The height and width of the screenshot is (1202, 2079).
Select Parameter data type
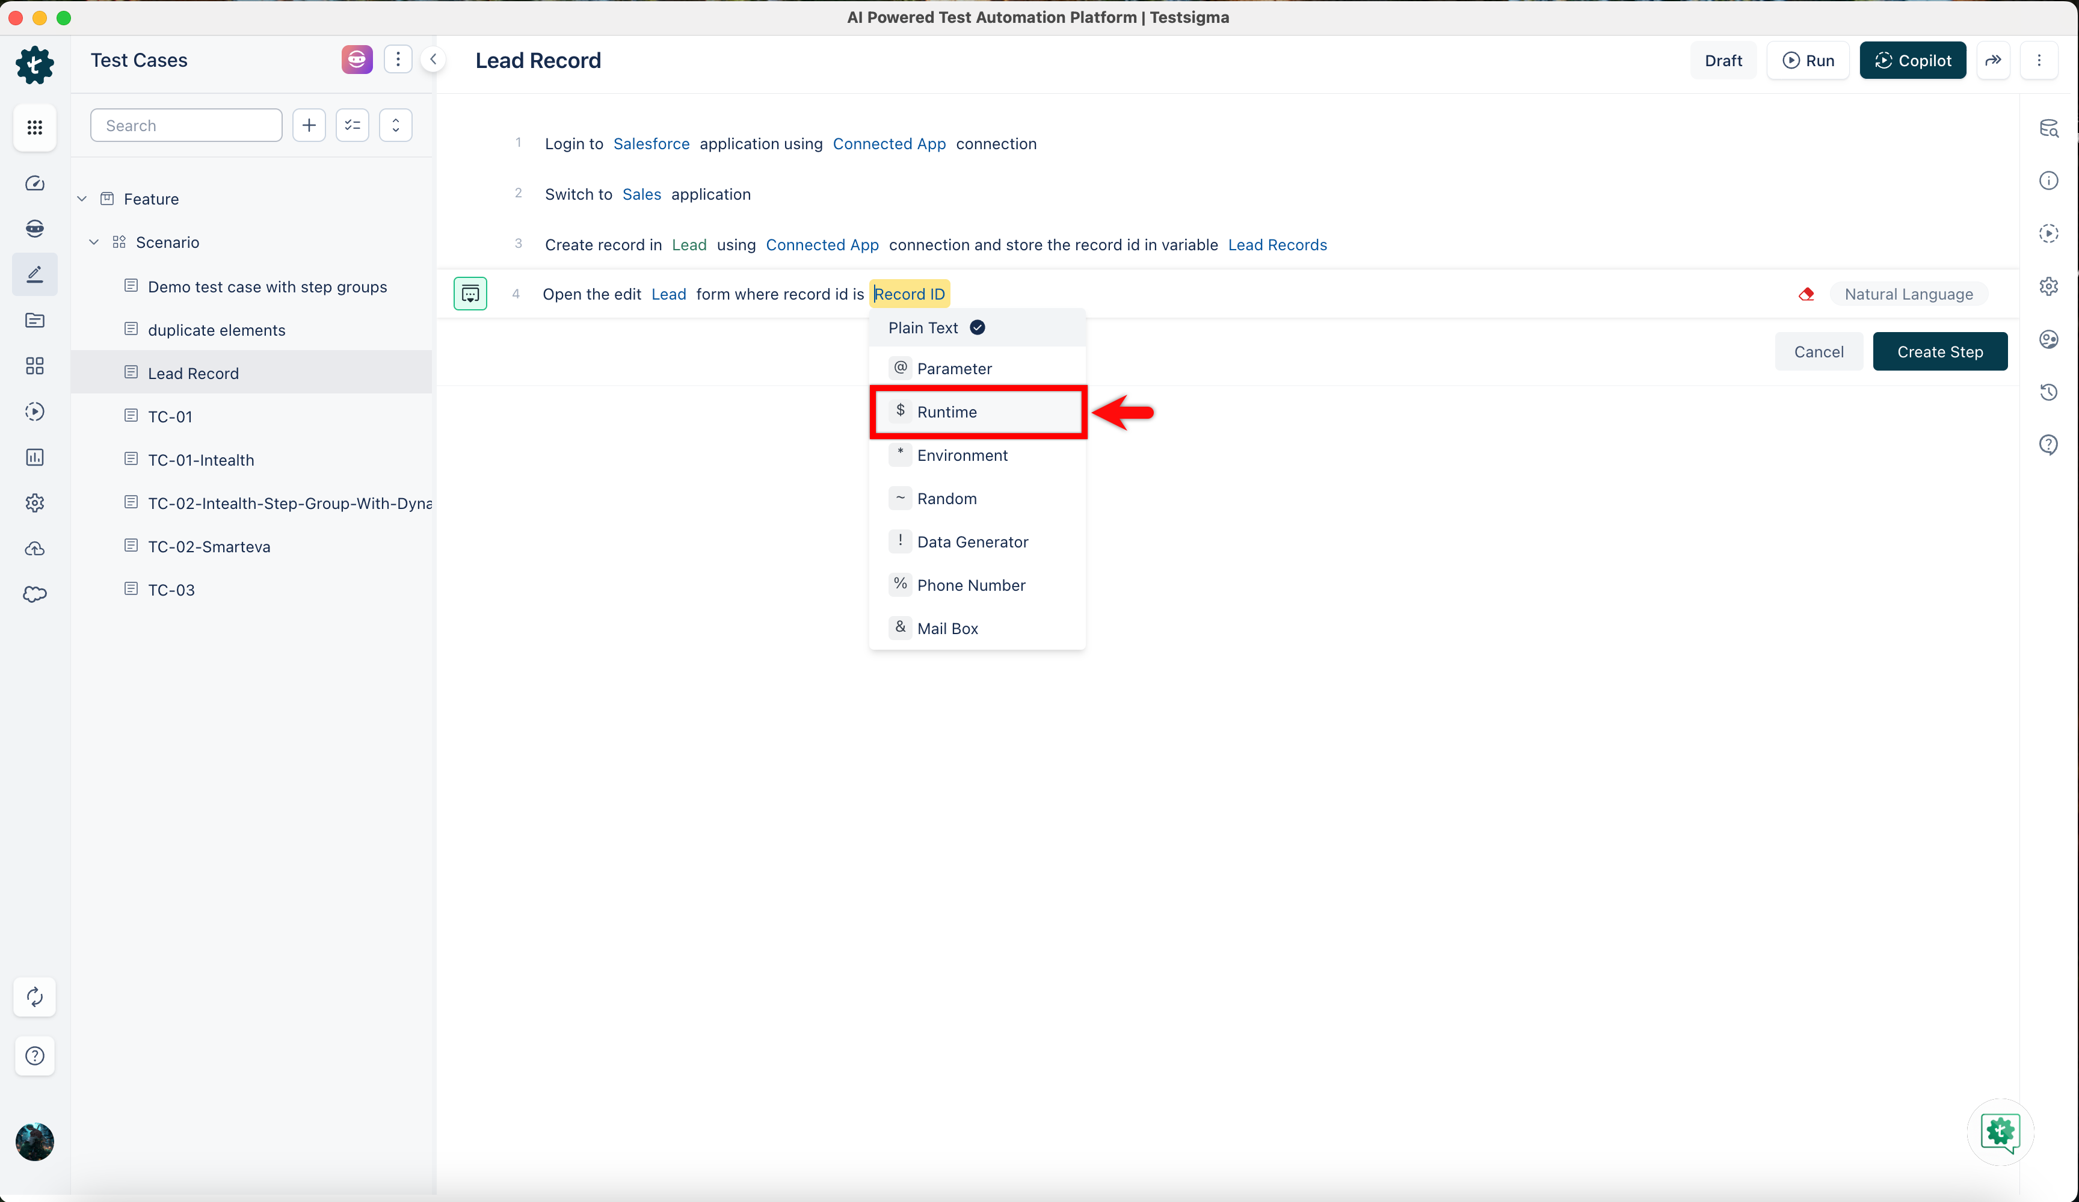point(977,369)
